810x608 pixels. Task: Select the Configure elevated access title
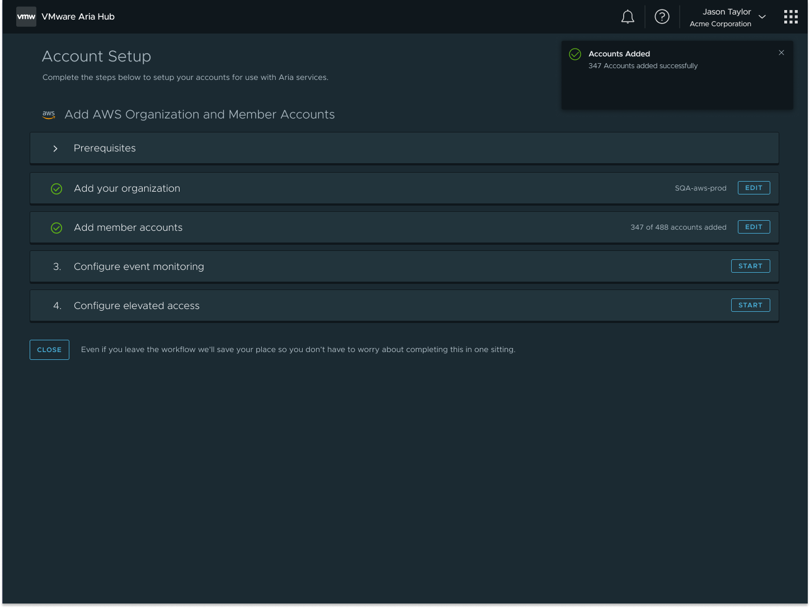pyautogui.click(x=136, y=306)
